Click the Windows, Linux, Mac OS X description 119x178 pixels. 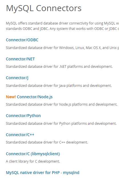click(62, 48)
